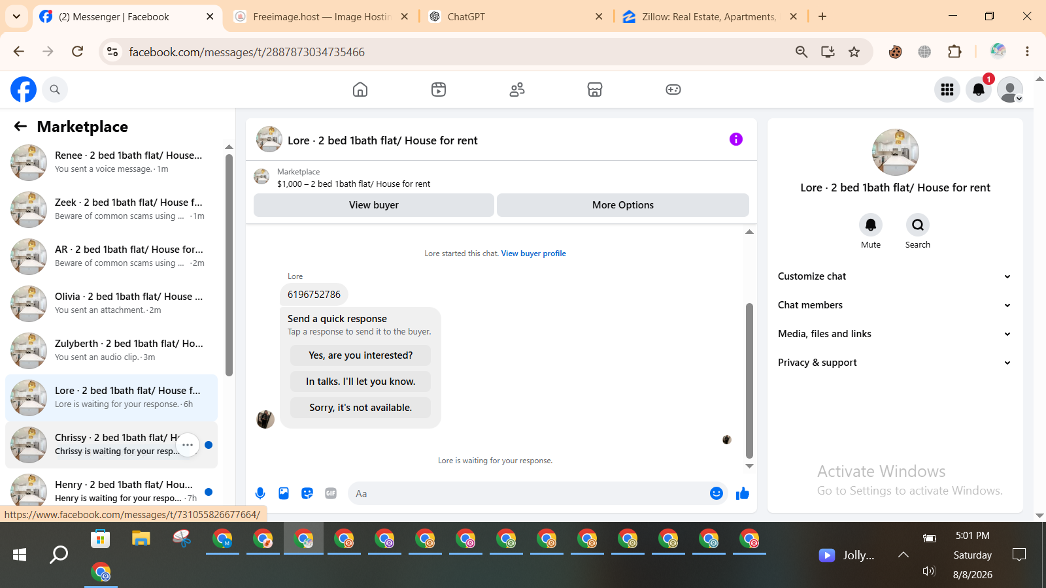The image size is (1046, 588).
Task: Open the Zulyberth conversation
Action: click(111, 351)
